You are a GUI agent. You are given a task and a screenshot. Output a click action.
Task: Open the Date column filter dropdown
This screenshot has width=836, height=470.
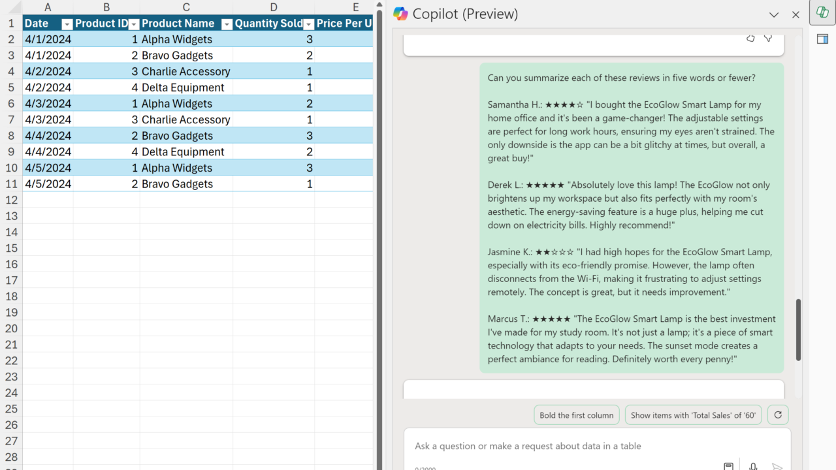(67, 24)
